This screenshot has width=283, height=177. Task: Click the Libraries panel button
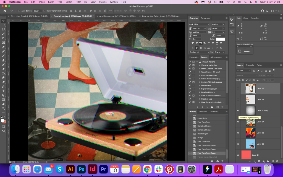(x=244, y=51)
